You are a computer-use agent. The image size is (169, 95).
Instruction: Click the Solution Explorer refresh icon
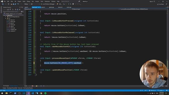[18, 9]
